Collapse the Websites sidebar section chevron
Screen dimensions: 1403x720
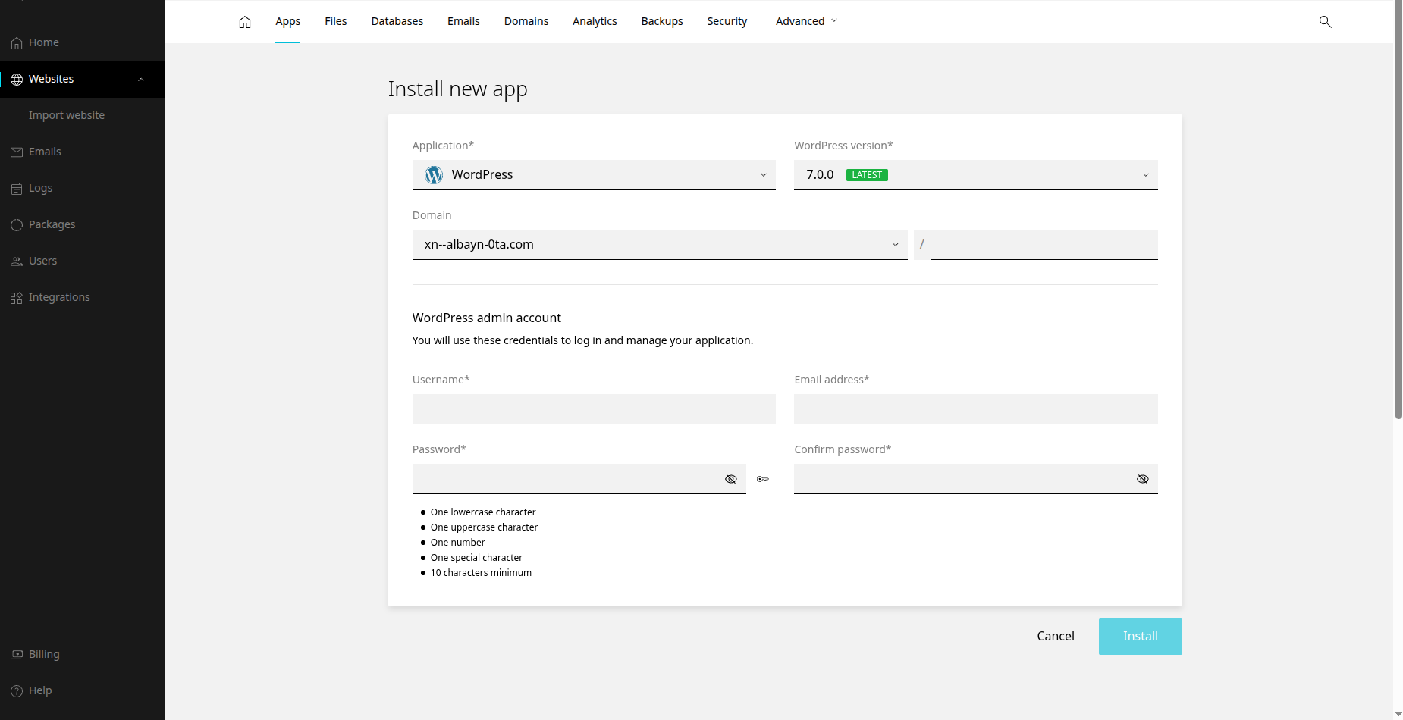[141, 80]
